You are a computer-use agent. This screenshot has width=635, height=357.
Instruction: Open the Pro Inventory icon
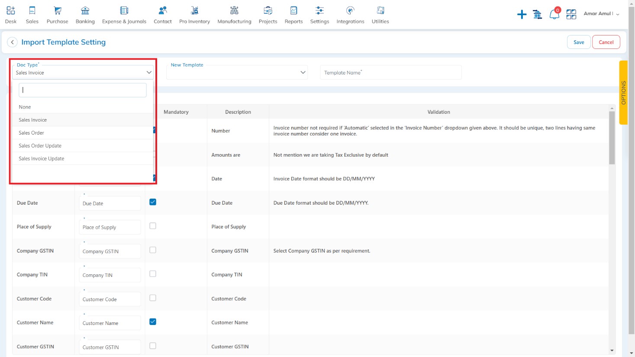coord(195,10)
